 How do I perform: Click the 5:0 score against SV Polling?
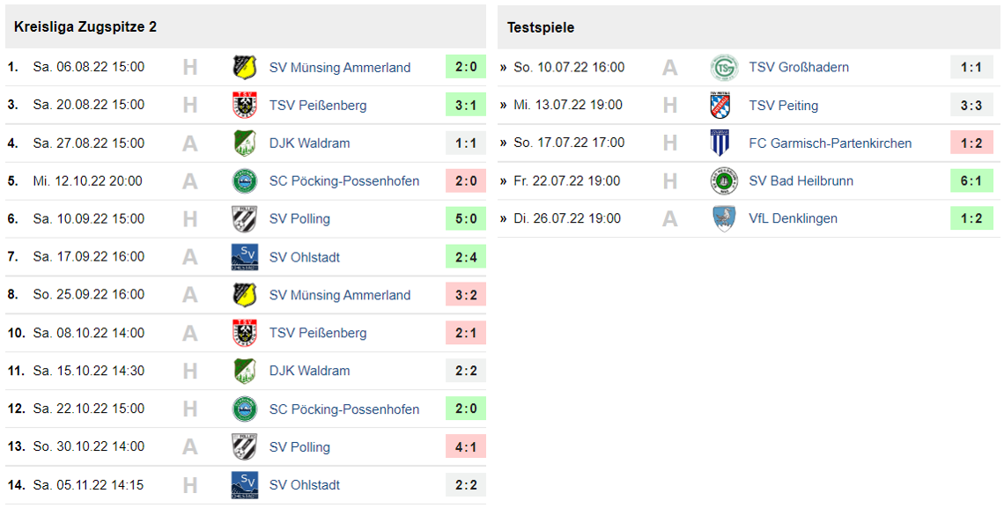pos(466,218)
